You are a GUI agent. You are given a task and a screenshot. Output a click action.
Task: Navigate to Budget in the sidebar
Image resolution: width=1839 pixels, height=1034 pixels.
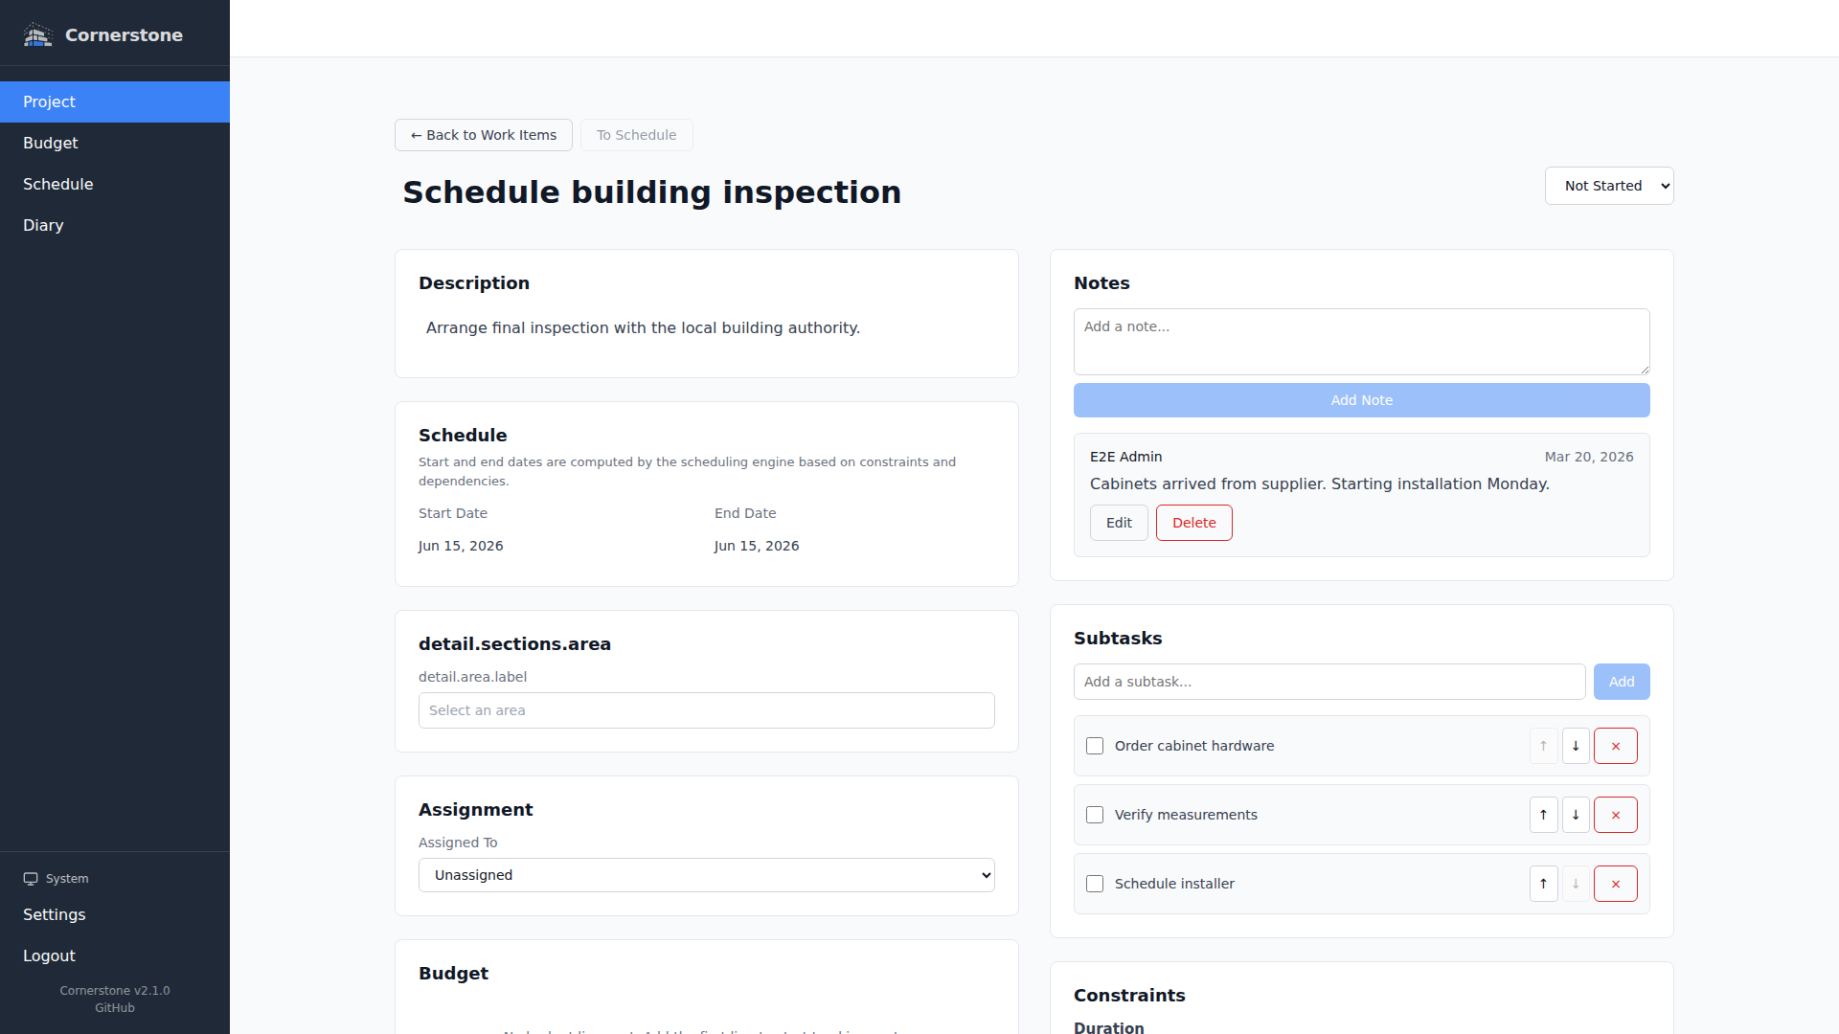click(x=50, y=143)
